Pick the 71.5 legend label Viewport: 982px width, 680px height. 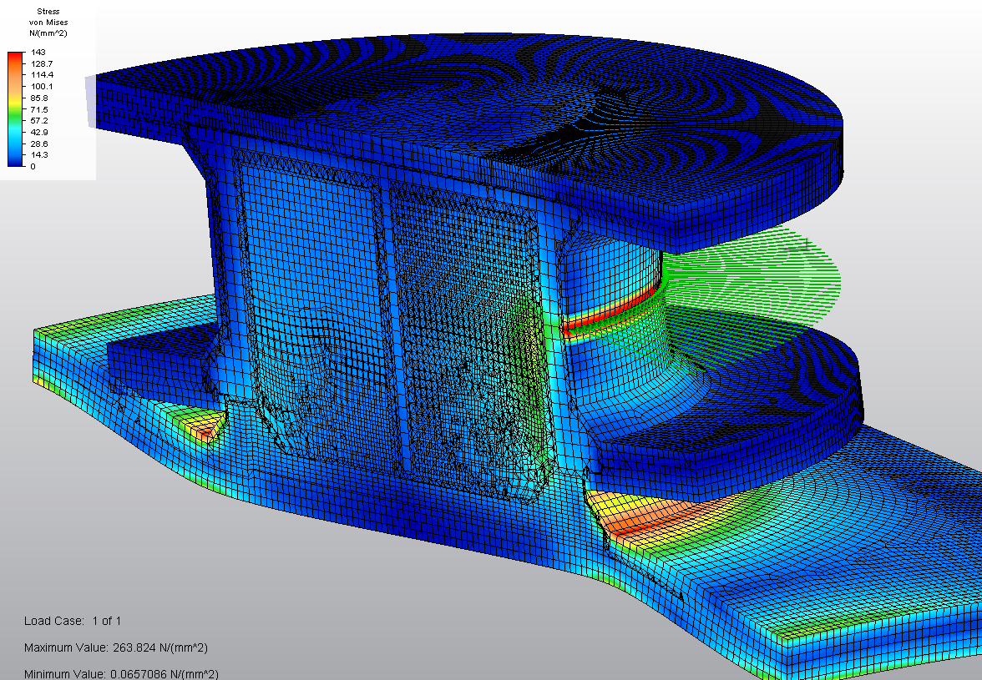point(40,109)
